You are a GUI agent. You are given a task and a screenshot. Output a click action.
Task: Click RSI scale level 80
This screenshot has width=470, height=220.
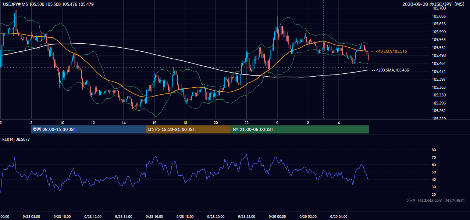pyautogui.click(x=434, y=150)
